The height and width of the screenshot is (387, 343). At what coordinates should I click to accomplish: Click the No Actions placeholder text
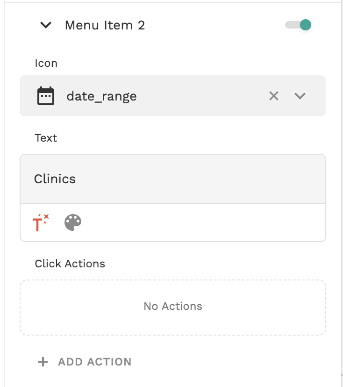pos(173,307)
